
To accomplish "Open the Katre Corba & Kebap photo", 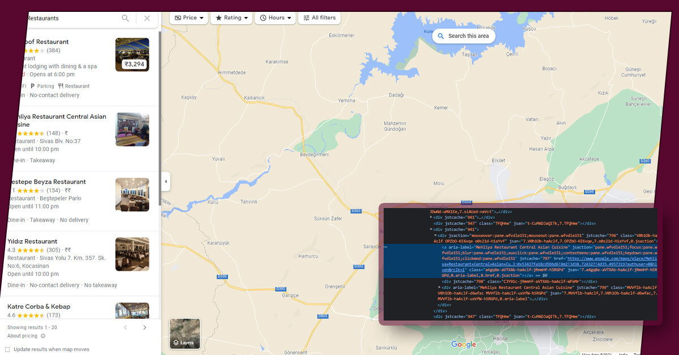I will tap(132, 311).
